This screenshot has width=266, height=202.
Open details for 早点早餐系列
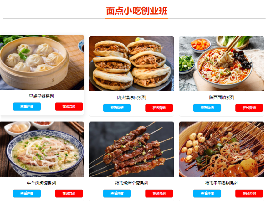[x=27, y=106]
